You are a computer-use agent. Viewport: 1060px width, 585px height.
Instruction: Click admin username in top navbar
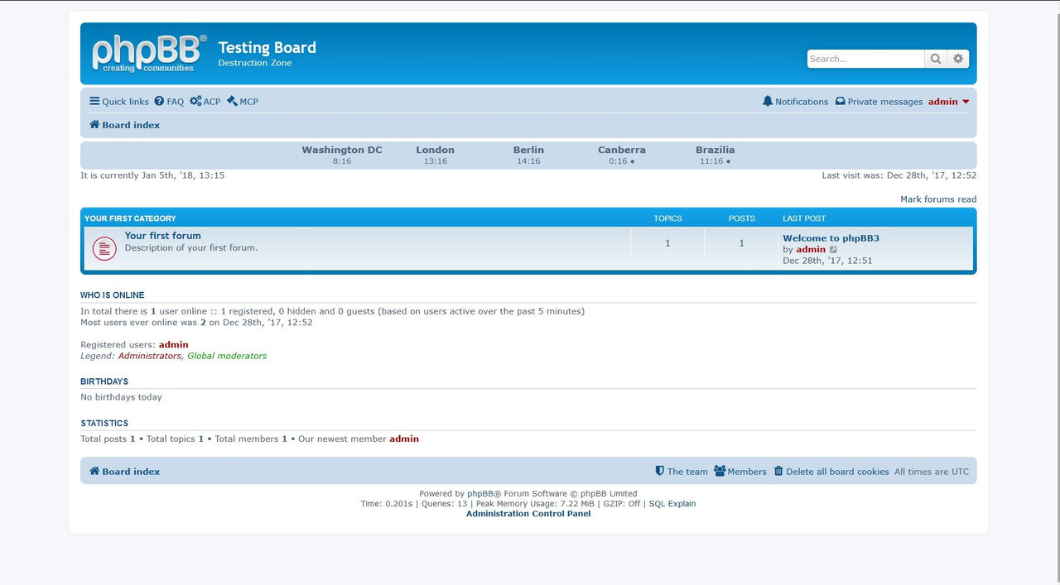(942, 102)
